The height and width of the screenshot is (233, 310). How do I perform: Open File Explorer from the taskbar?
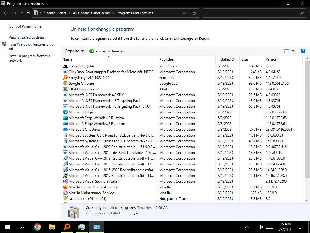(52, 227)
